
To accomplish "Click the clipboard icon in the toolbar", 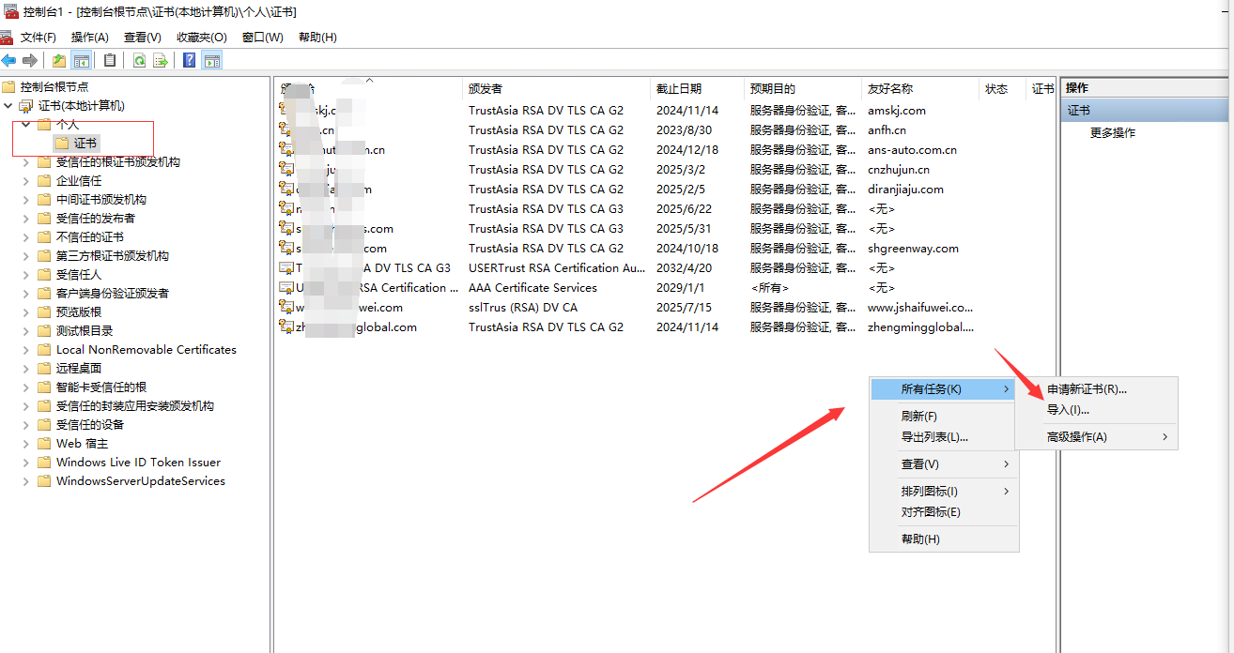I will click(x=110, y=61).
